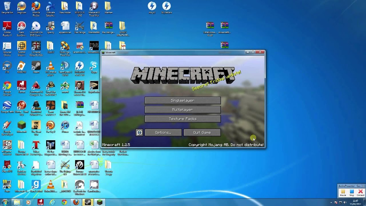This screenshot has width=366, height=206.
Task: Select the Mozilla Firefox desktop shortcut
Action: [x=36, y=9]
